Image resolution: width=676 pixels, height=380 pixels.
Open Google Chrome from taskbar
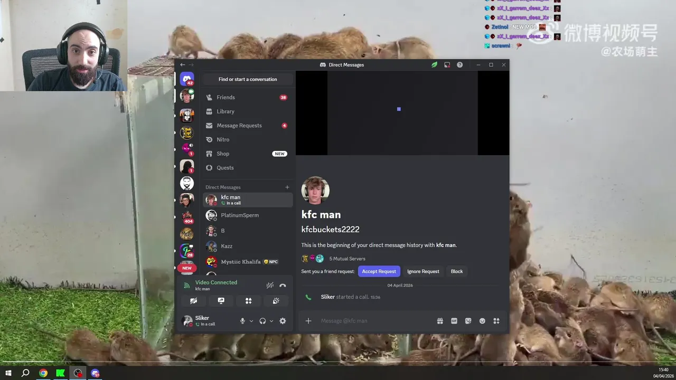coord(43,373)
